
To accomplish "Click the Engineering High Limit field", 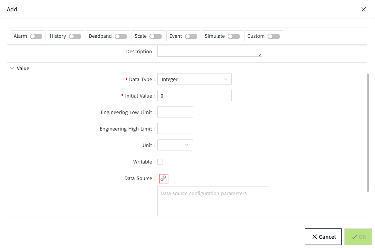I will pyautogui.click(x=175, y=128).
